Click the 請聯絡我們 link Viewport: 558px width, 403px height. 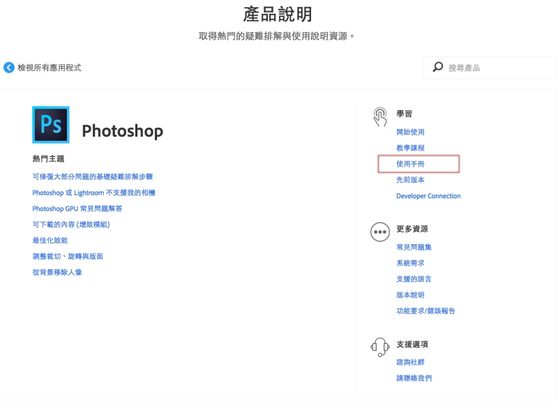(414, 378)
